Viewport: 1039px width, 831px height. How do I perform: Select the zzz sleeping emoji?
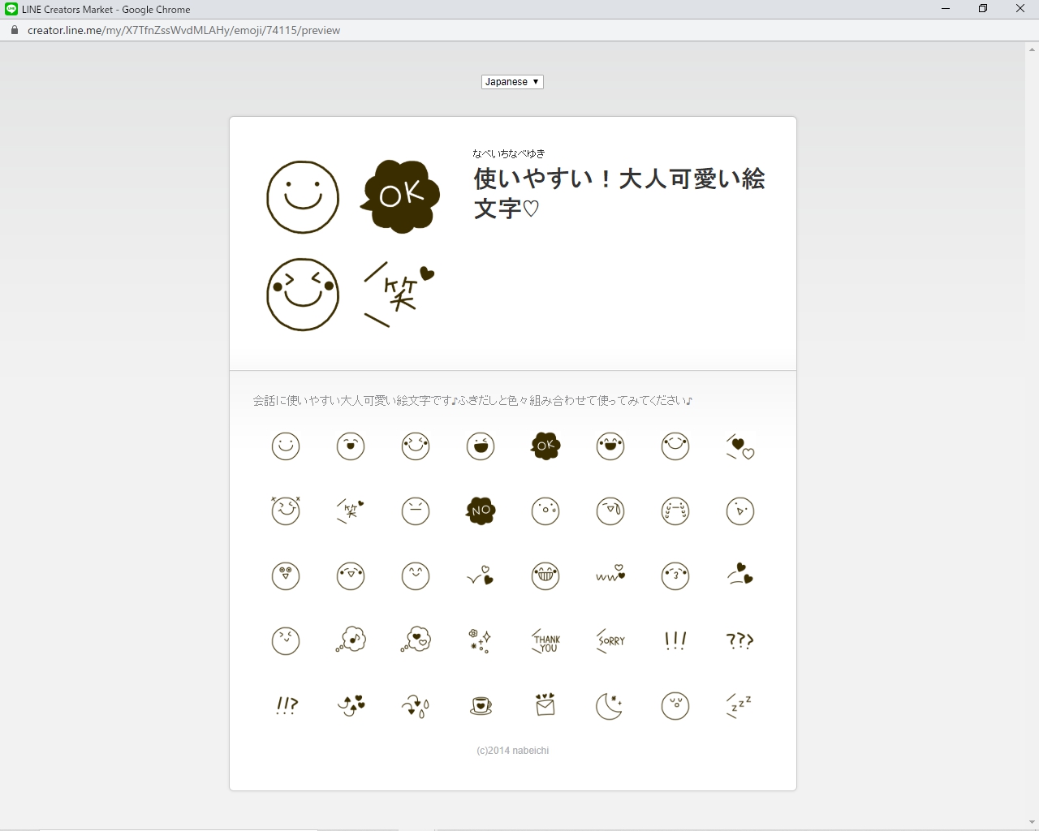[x=739, y=705]
